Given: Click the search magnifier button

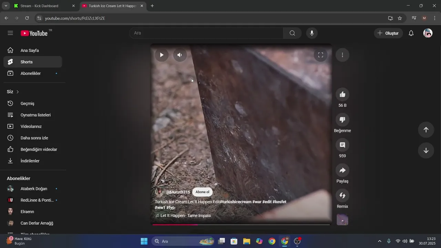Looking at the screenshot, I should (292, 33).
